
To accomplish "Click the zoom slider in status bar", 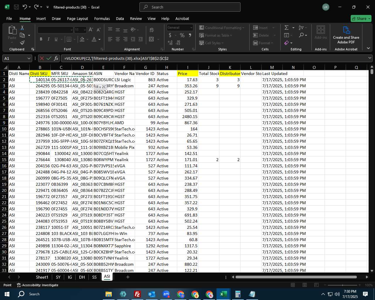I will click(x=342, y=285).
